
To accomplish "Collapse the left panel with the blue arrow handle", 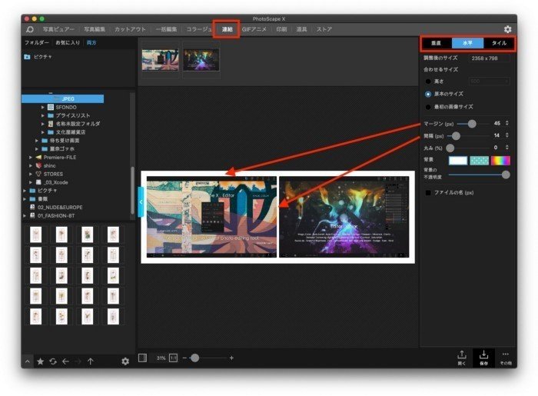I will [141, 202].
